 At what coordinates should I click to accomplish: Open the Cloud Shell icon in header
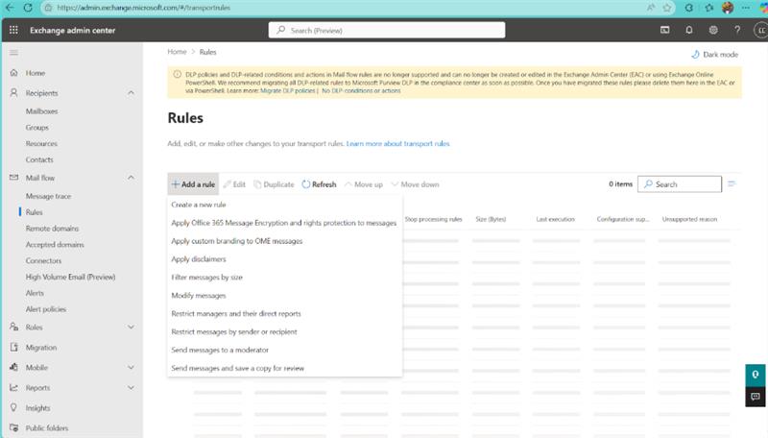(664, 30)
